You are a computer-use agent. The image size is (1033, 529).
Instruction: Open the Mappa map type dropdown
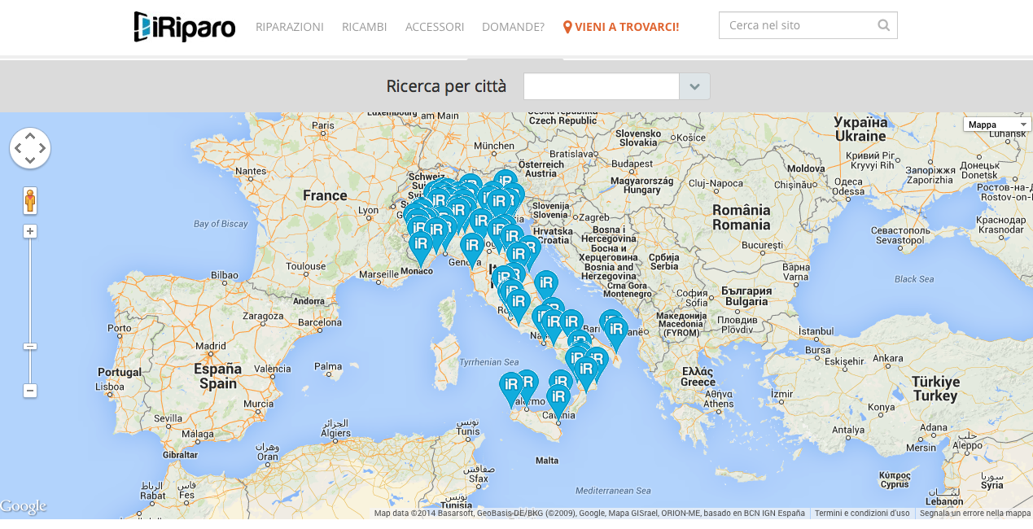pyautogui.click(x=997, y=125)
